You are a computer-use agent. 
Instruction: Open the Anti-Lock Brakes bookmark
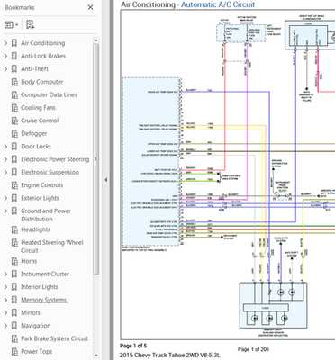(x=43, y=56)
